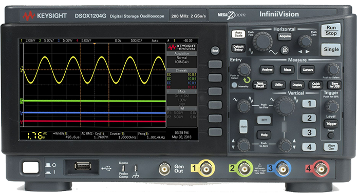Tap the Quick Action key

tap(316, 85)
